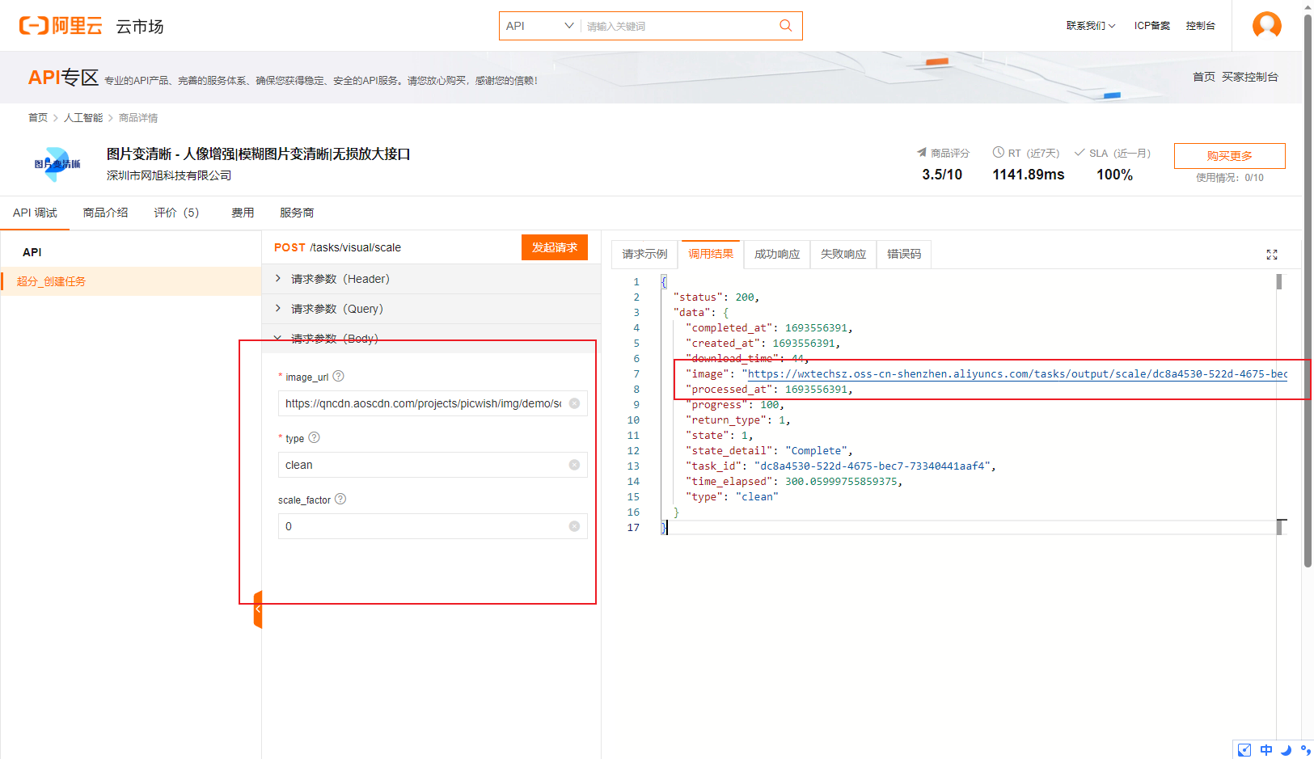Clear the scale_factor field with its x icon

coord(574,526)
